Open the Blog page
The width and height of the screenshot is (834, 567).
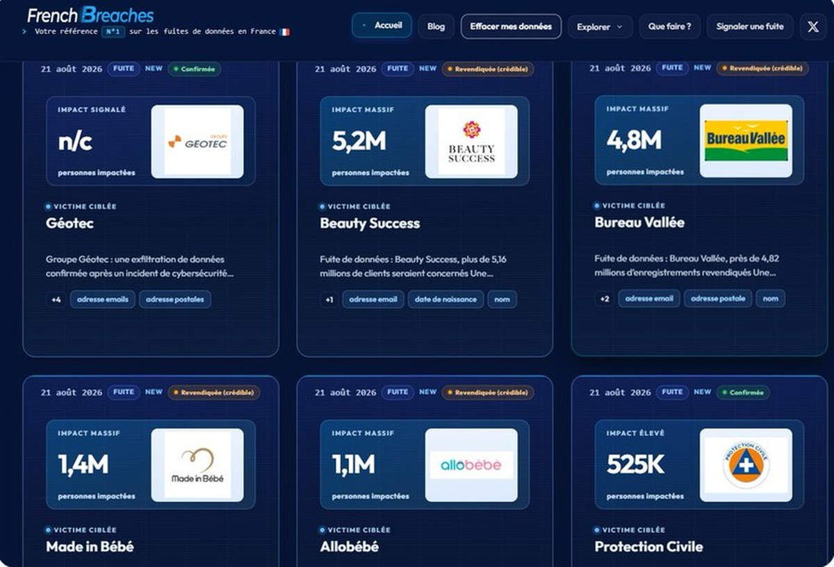tap(436, 26)
